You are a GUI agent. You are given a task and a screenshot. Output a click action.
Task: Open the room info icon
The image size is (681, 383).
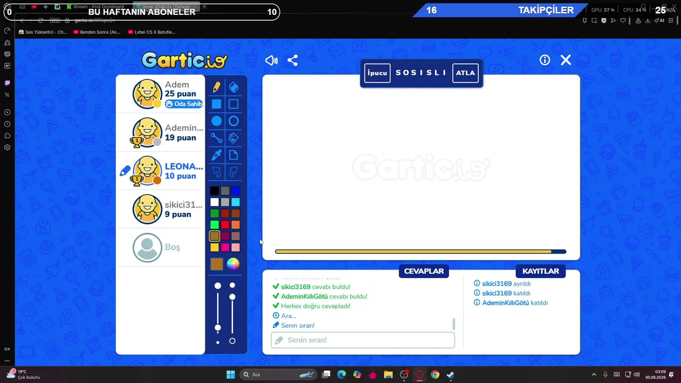coord(545,60)
